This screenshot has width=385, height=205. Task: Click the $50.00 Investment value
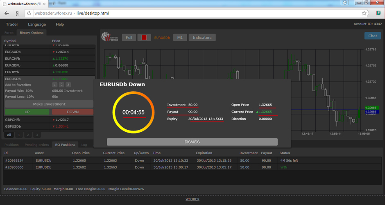coord(67,91)
